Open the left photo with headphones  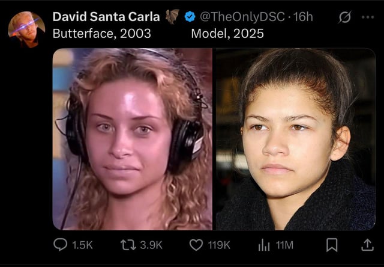pyautogui.click(x=133, y=139)
